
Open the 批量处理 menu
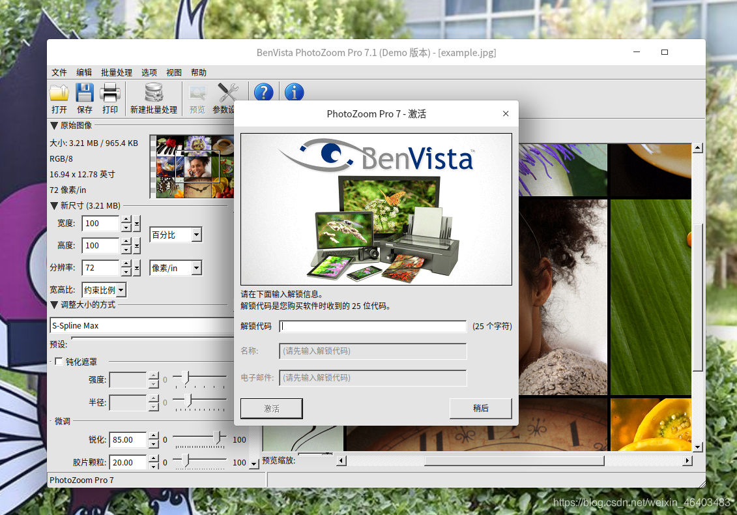pos(117,72)
